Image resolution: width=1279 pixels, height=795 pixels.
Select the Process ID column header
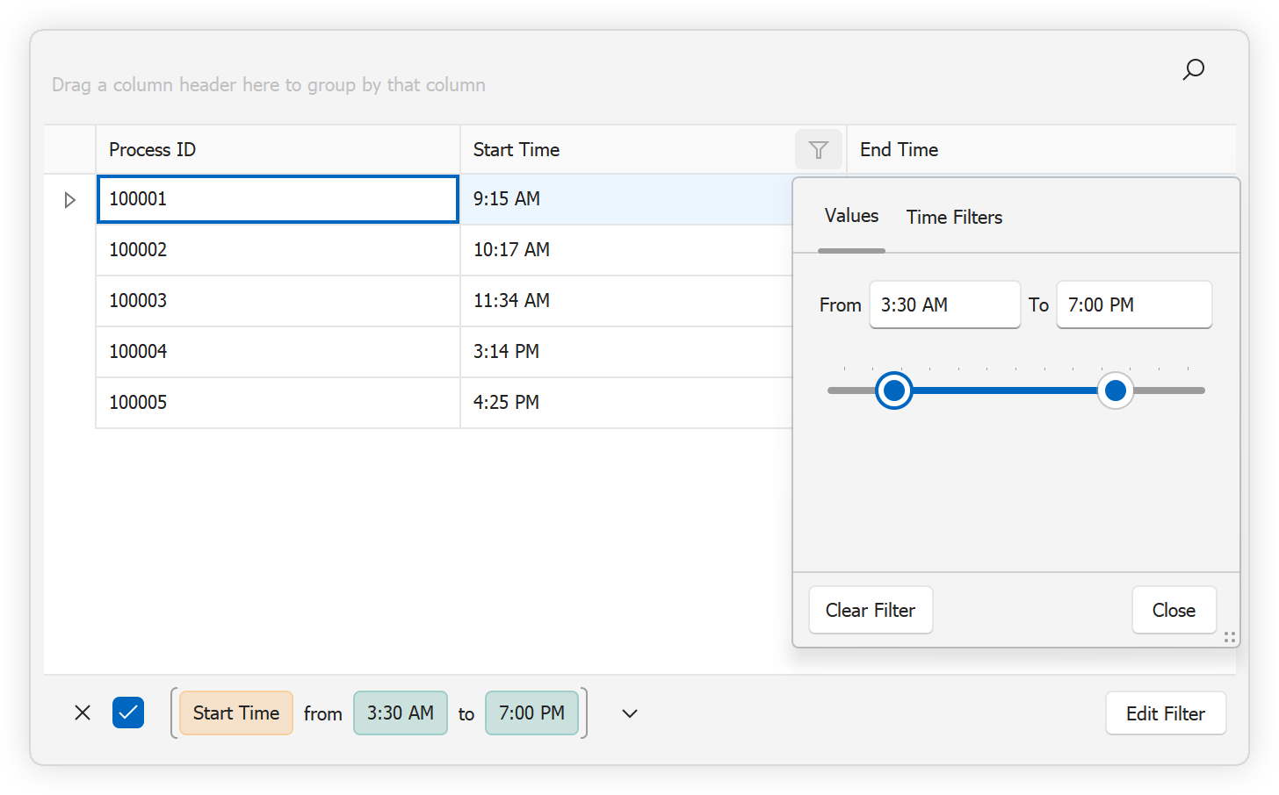pyautogui.click(x=153, y=149)
